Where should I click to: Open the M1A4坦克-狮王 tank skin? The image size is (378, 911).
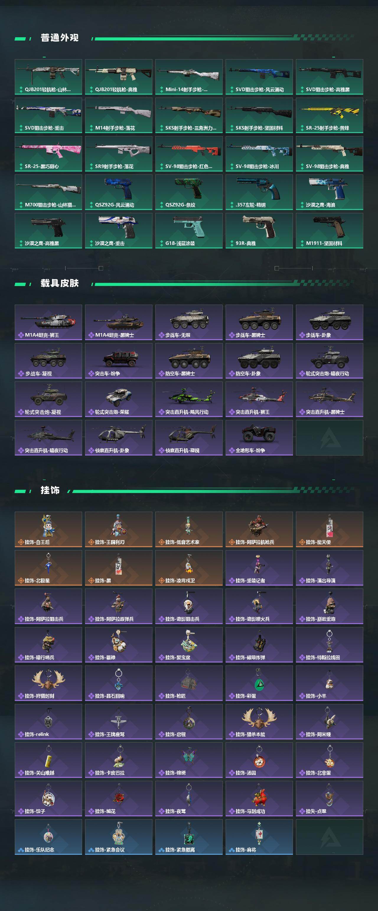48,322
